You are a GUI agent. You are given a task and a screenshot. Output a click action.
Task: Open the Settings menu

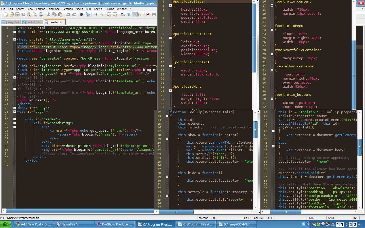[x=67, y=9]
